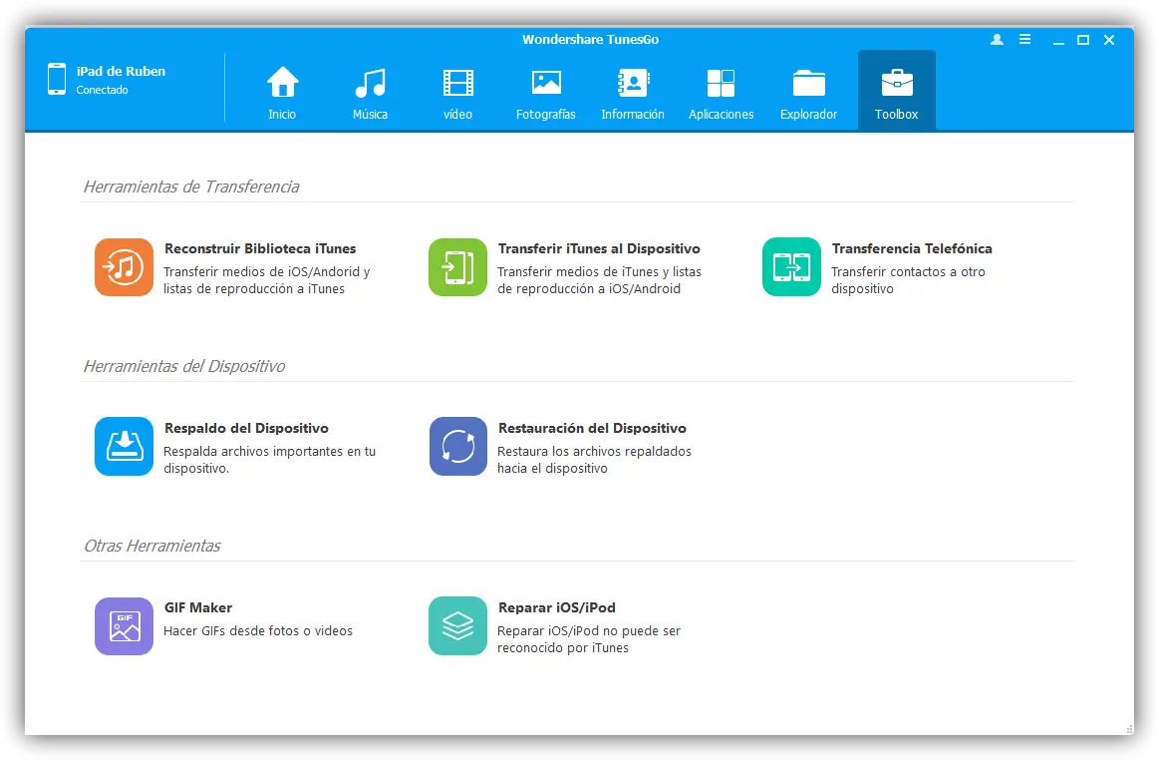Open Reparar iOS/iPod title
This screenshot has width=1159, height=760.
[x=557, y=607]
